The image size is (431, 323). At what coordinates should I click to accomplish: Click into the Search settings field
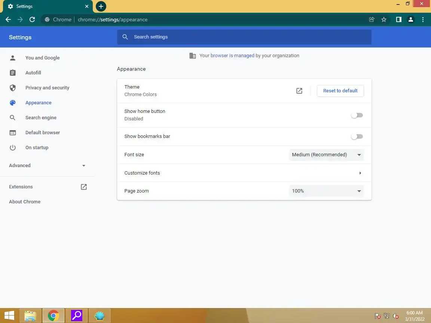click(244, 37)
